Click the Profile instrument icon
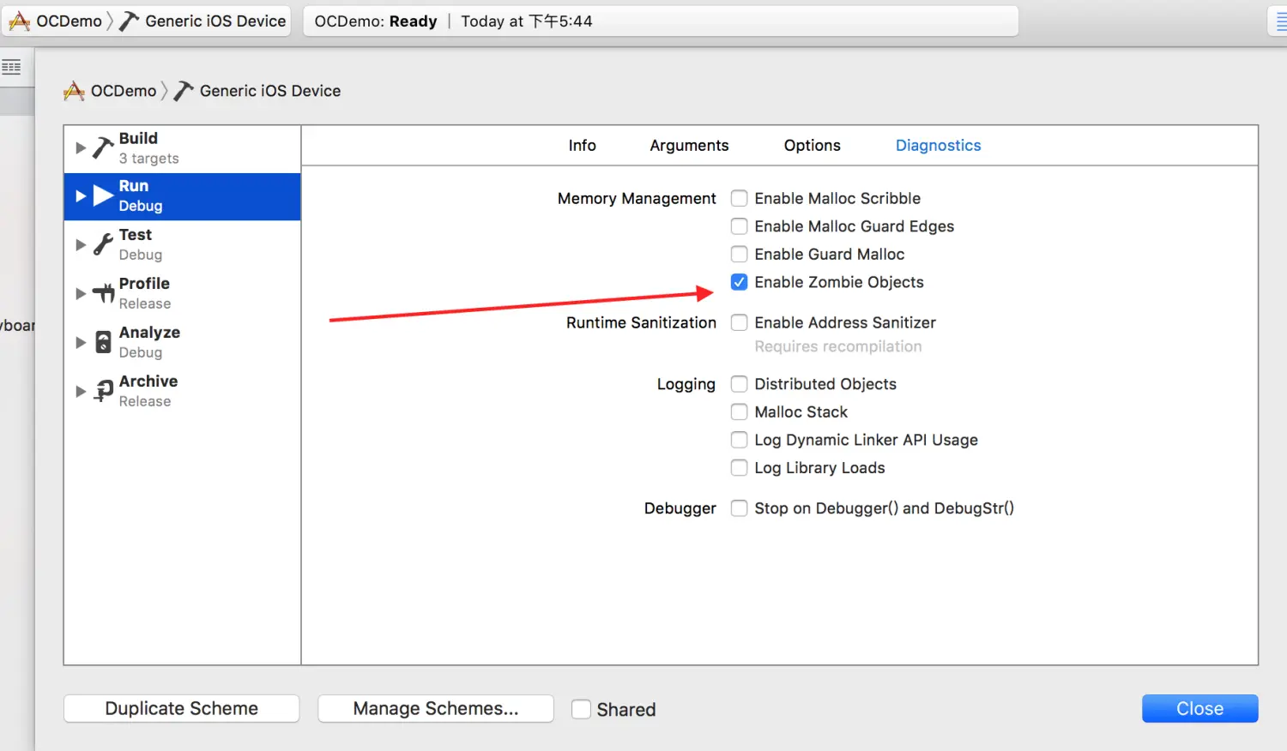Screen dimensions: 1287x751 coord(104,293)
